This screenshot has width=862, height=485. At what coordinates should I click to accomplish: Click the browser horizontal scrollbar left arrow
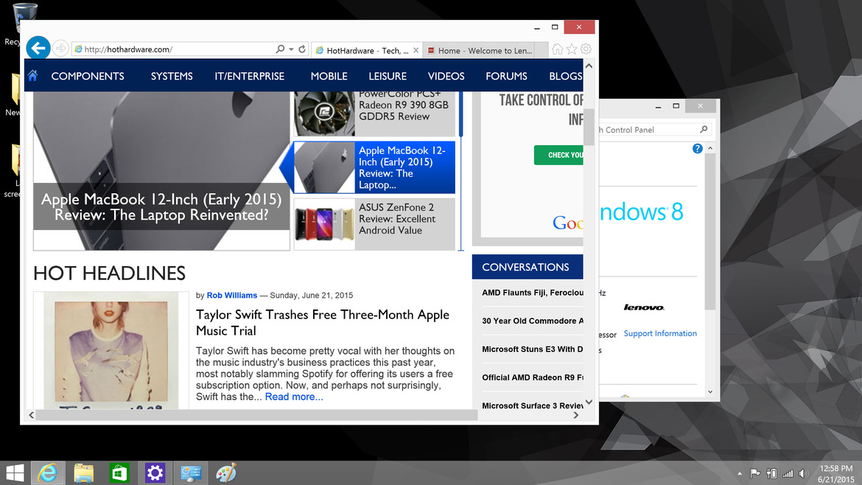pos(32,415)
